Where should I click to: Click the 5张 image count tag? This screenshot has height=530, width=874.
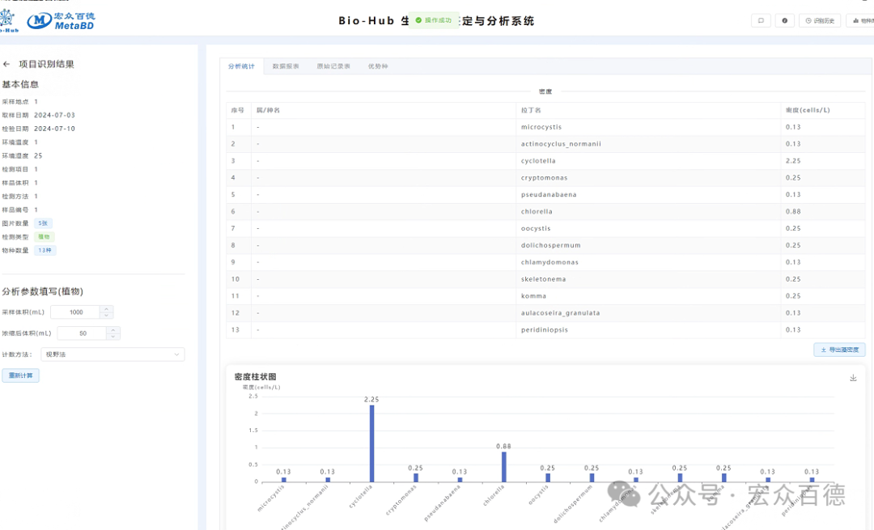point(43,223)
